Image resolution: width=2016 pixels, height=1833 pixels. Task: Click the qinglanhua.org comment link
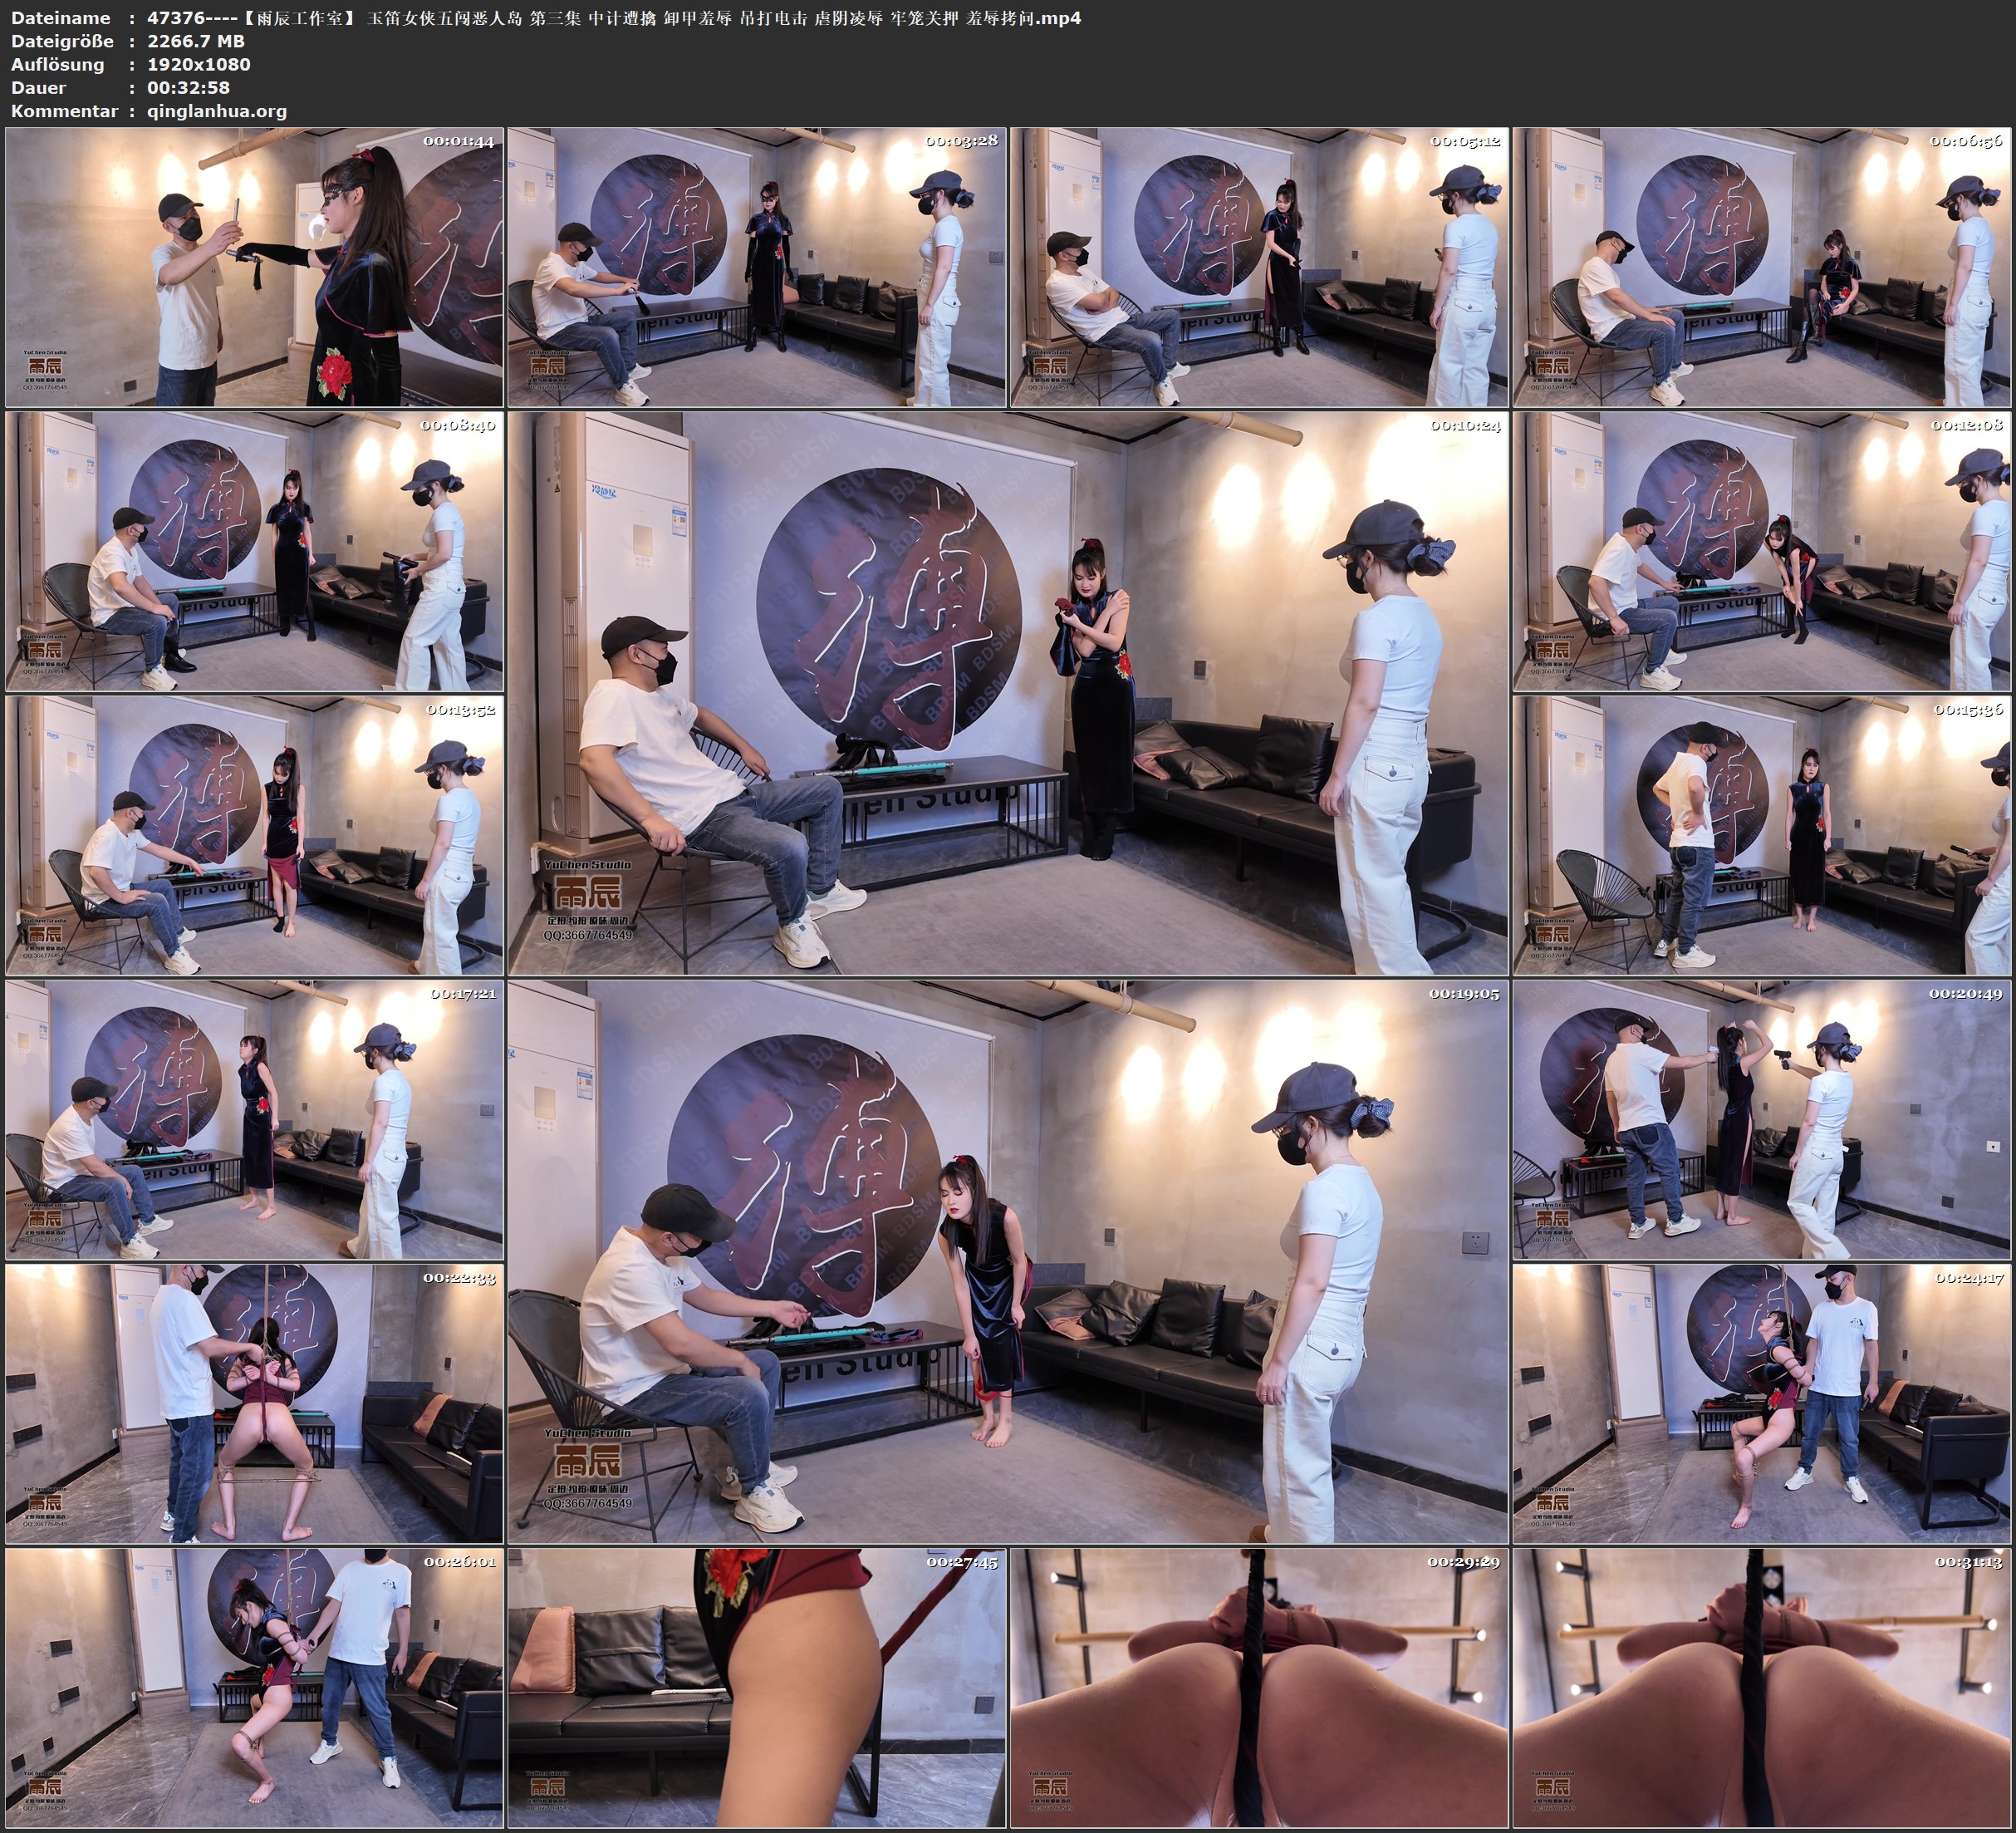[x=216, y=111]
